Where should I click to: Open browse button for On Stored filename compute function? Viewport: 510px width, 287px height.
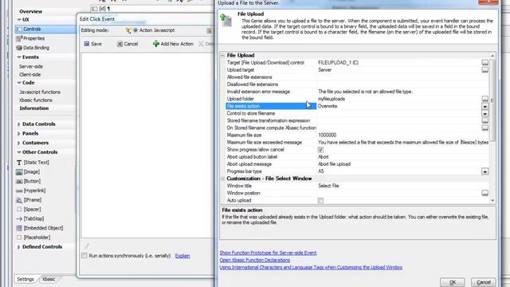tap(484, 128)
